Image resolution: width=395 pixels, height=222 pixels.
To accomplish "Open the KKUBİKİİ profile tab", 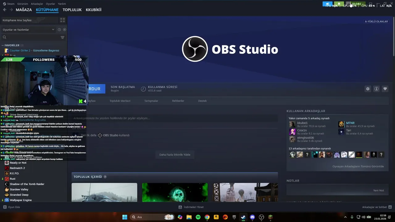I will point(94,10).
